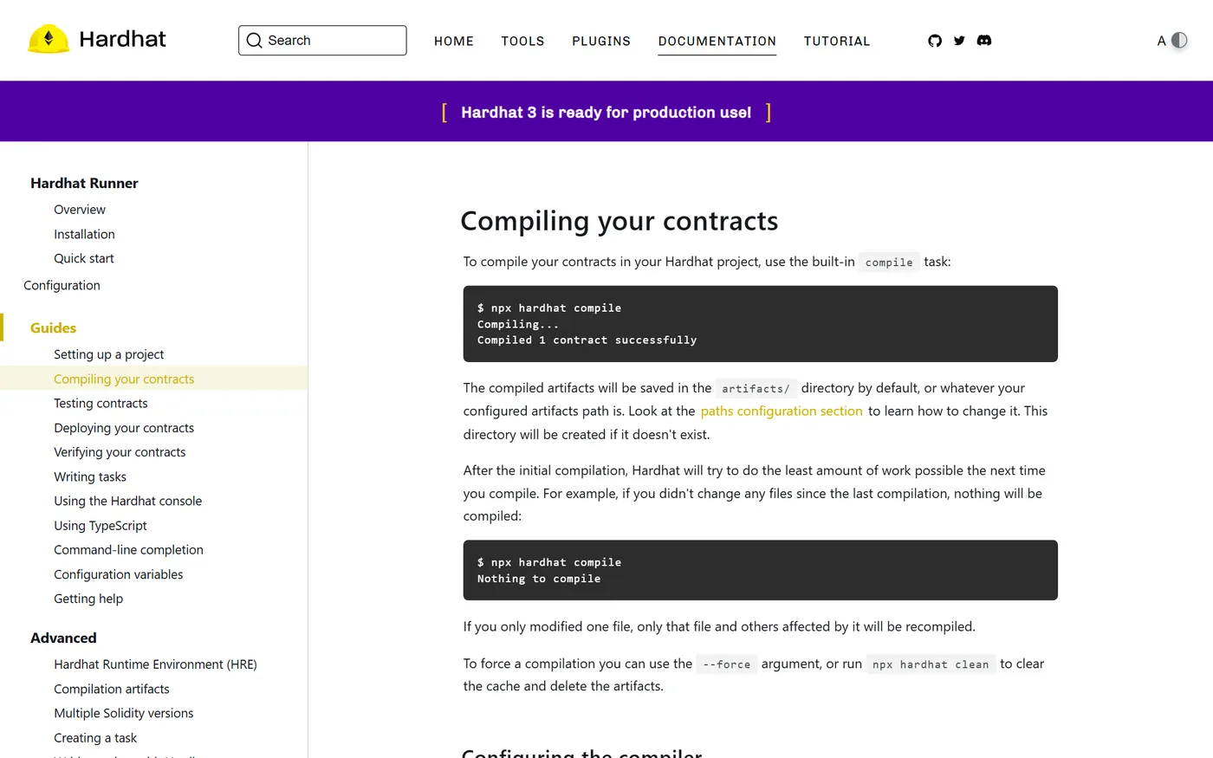Click the 'Compiled 1 contract successfully' line
This screenshot has height=758, width=1213.
point(587,340)
